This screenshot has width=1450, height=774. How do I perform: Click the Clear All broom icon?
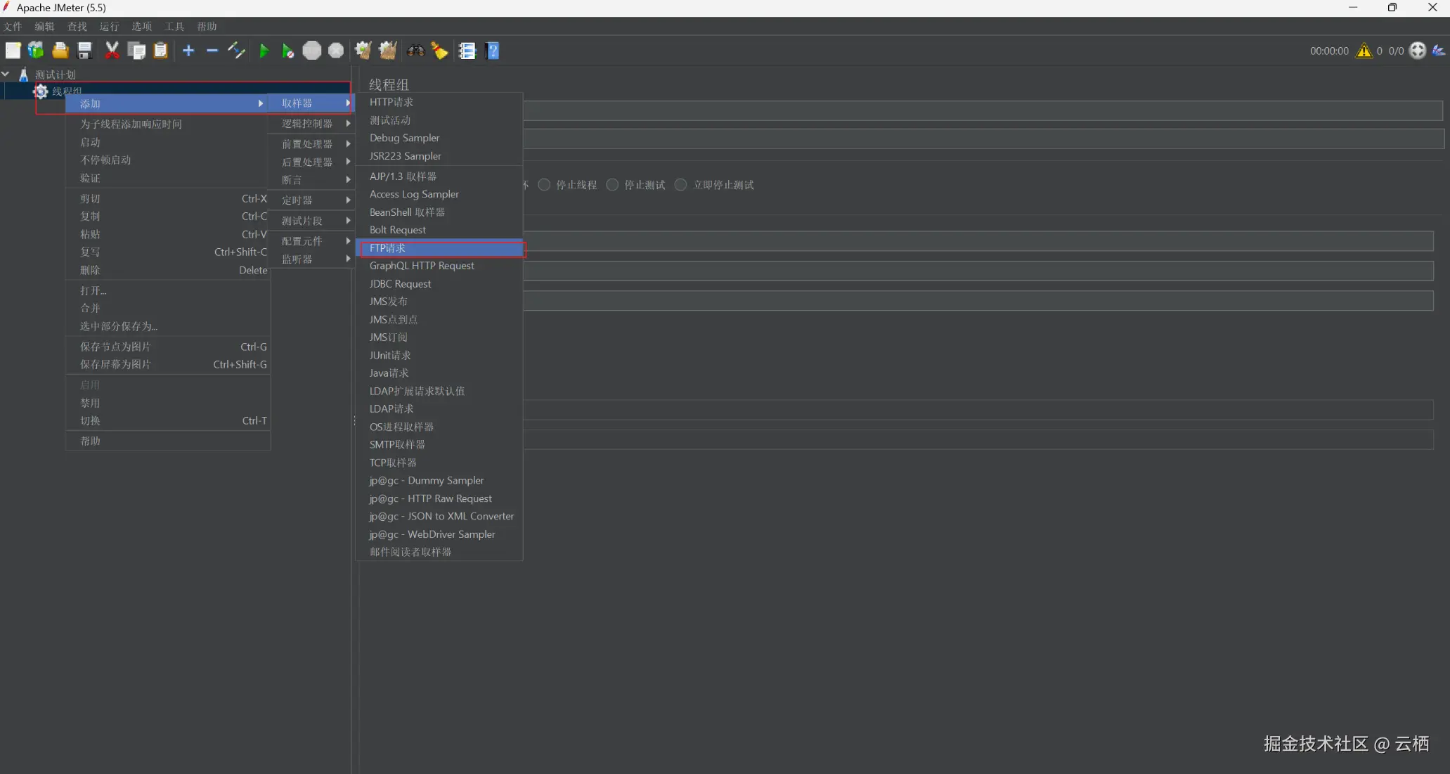click(387, 51)
